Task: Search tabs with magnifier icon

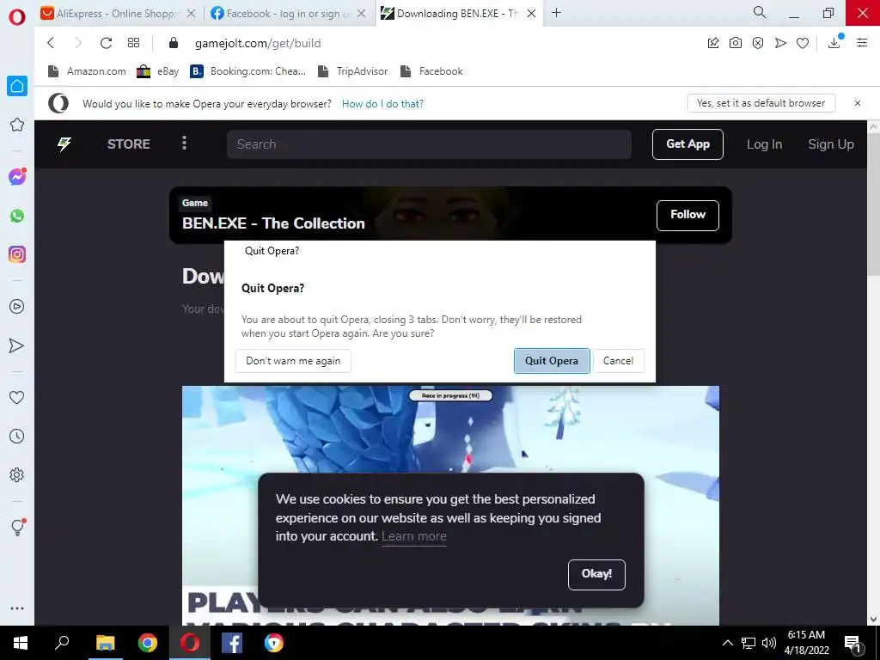Action: click(x=760, y=12)
